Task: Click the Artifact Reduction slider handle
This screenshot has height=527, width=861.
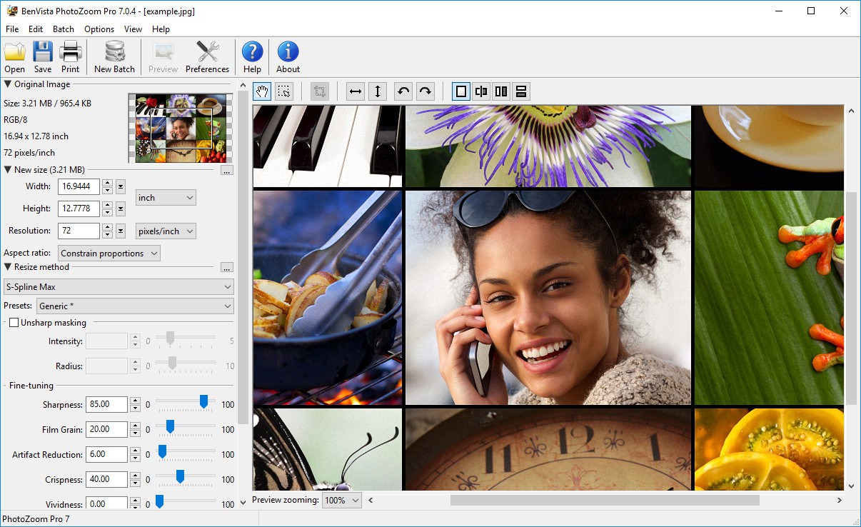Action: pyautogui.click(x=162, y=451)
